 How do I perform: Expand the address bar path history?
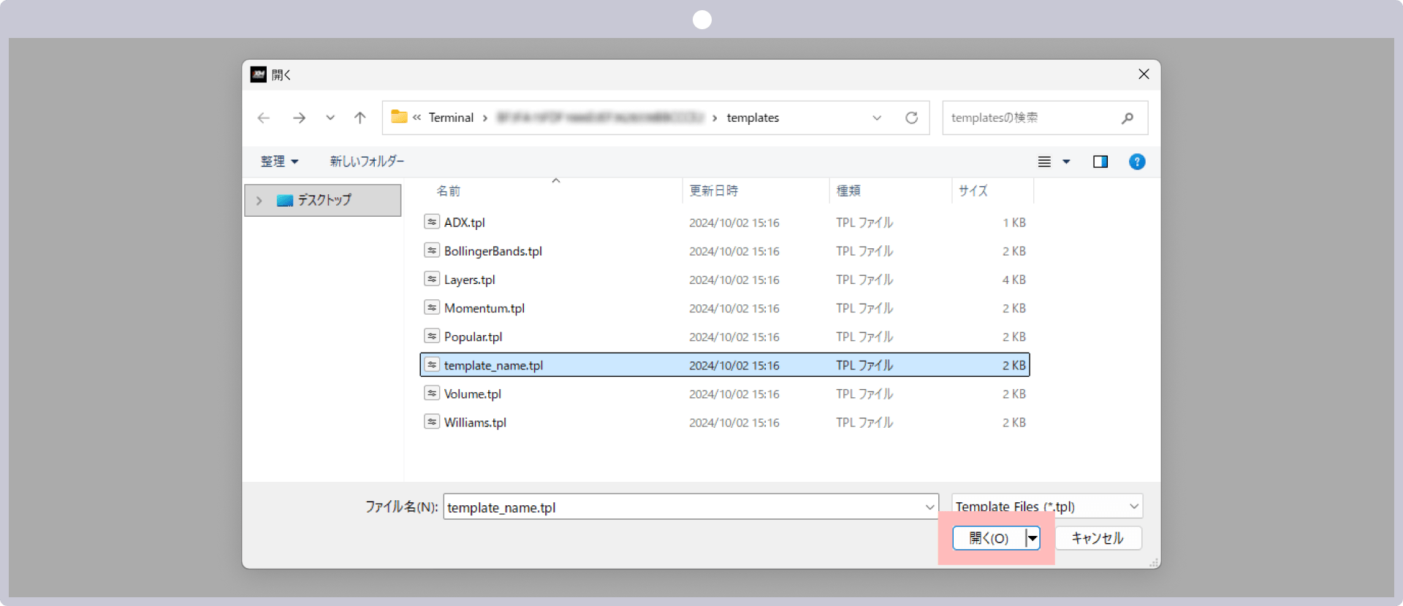[877, 118]
